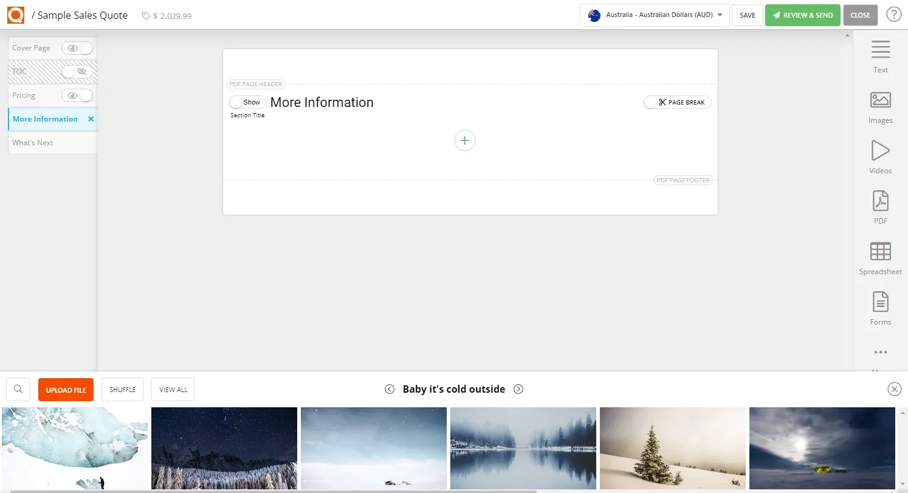
Task: Enable the TOC section toggle
Action: pyautogui.click(x=77, y=72)
